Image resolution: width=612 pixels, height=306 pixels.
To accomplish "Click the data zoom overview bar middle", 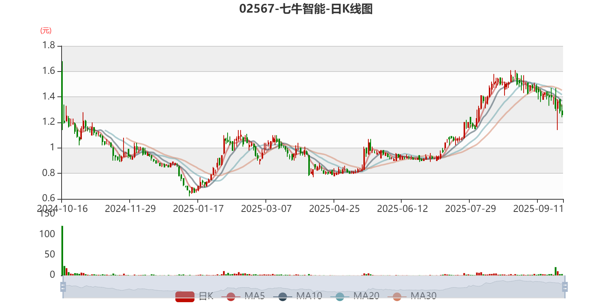I will click(314, 287).
